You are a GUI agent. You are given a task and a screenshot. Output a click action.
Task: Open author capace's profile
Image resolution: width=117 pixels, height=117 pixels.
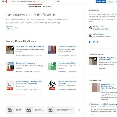(x=104, y=90)
